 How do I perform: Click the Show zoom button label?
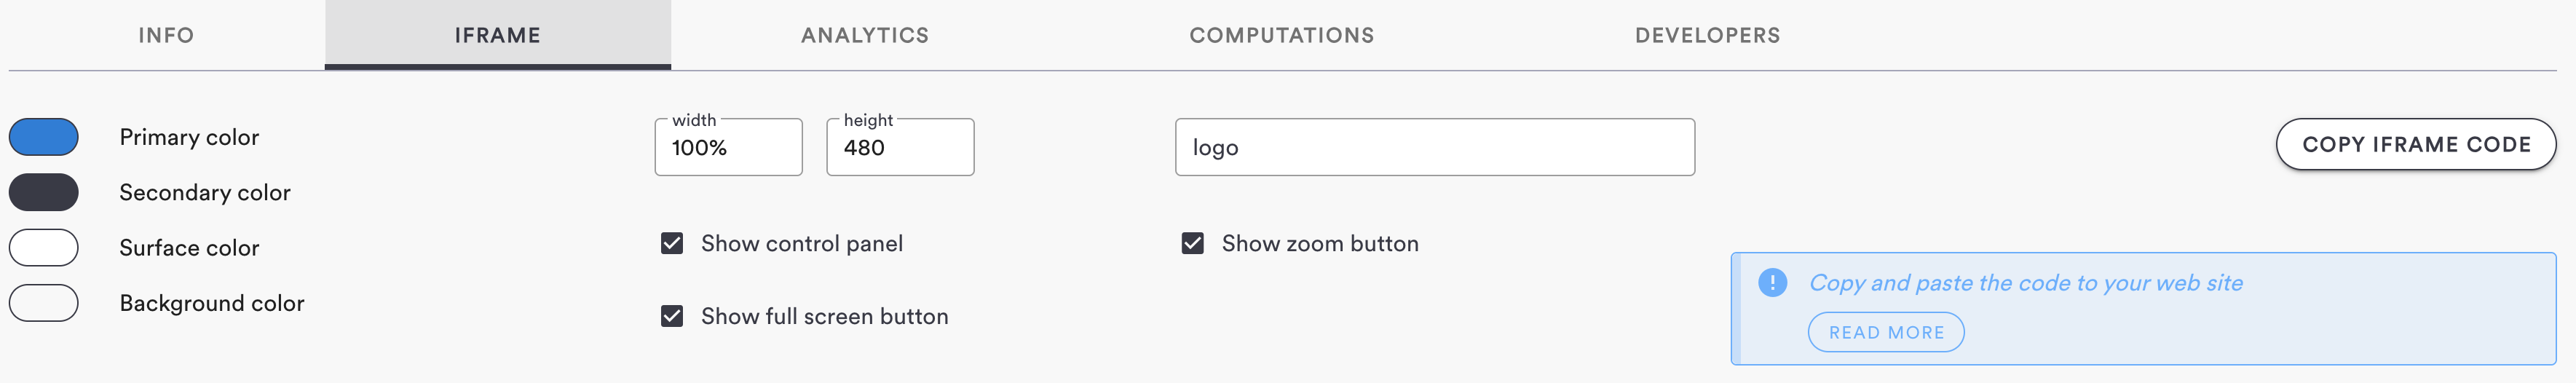click(x=1320, y=244)
